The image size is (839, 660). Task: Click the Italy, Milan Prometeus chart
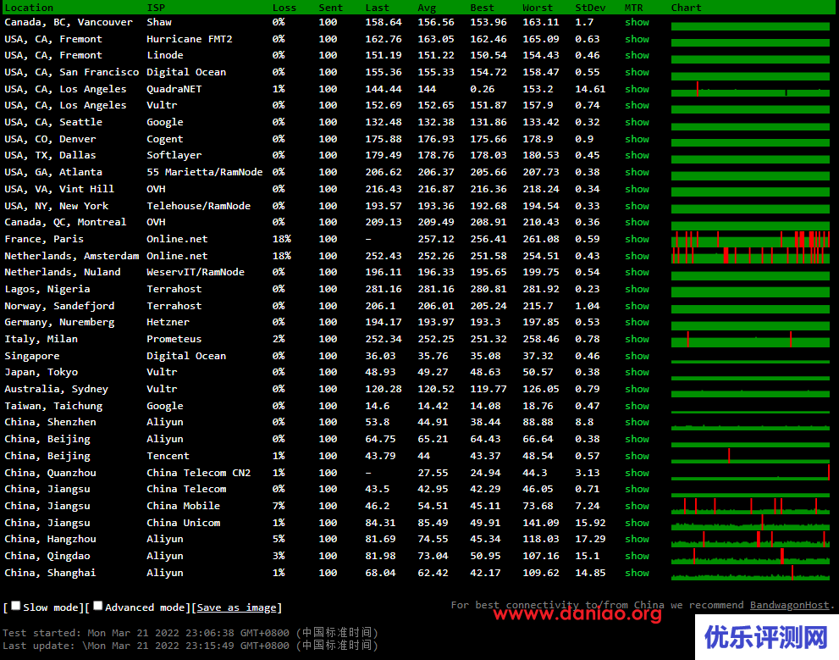750,340
